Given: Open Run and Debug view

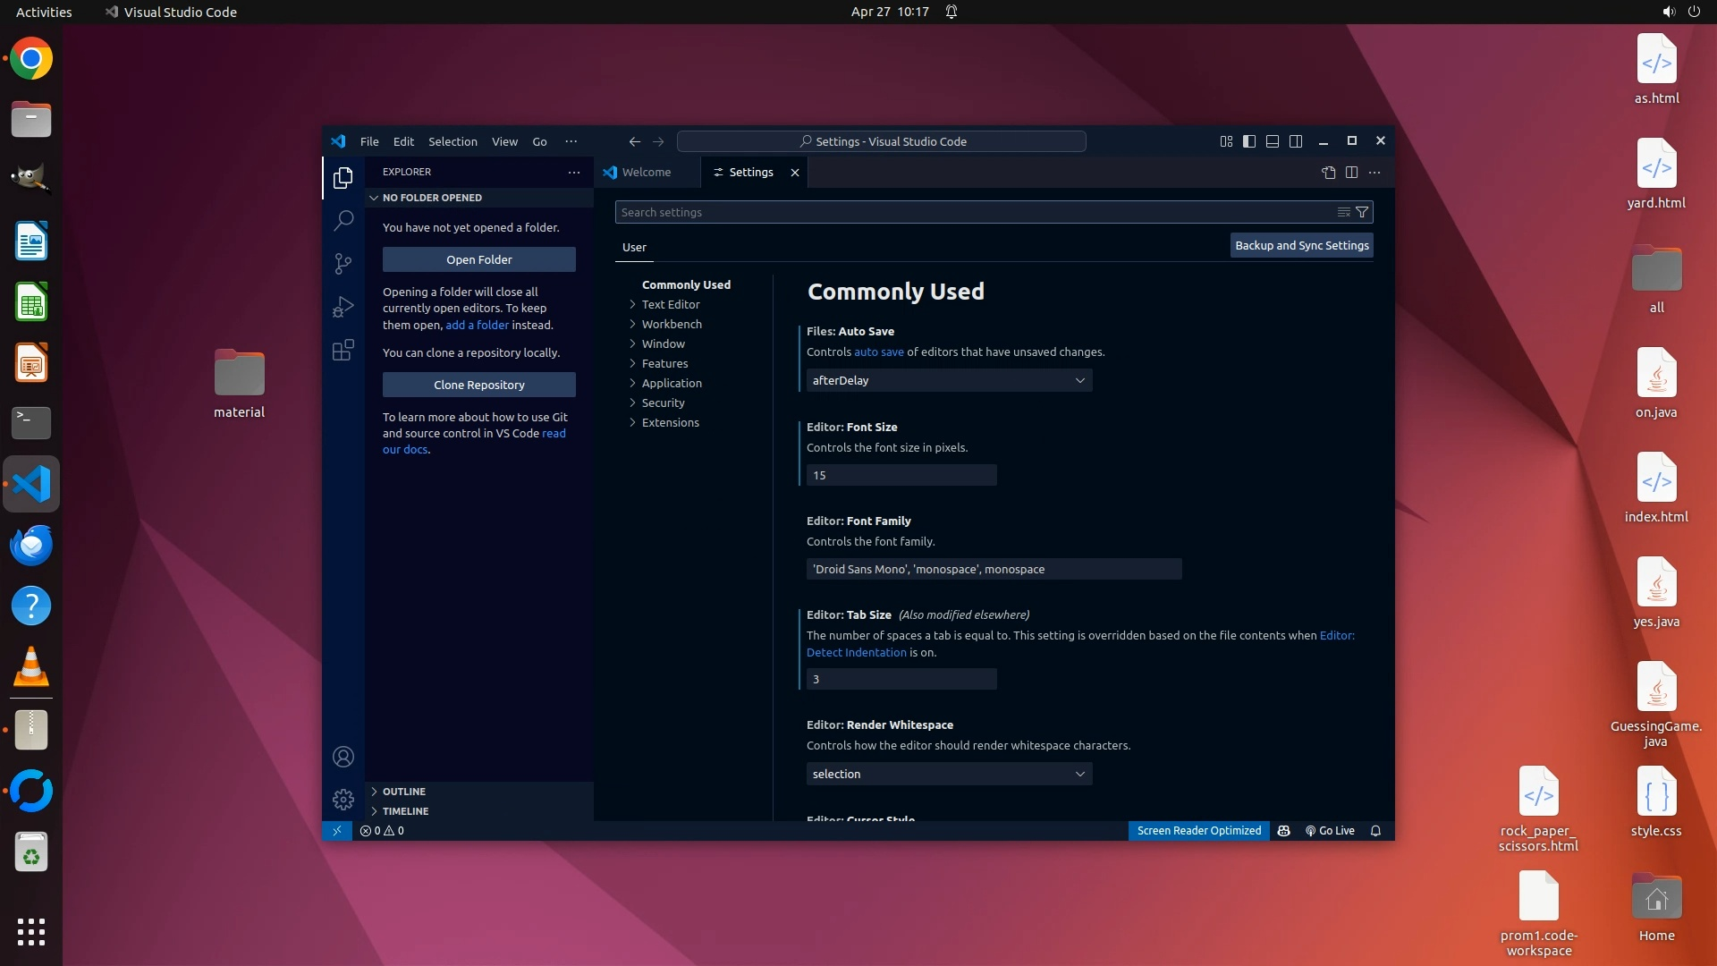Looking at the screenshot, I should (343, 307).
